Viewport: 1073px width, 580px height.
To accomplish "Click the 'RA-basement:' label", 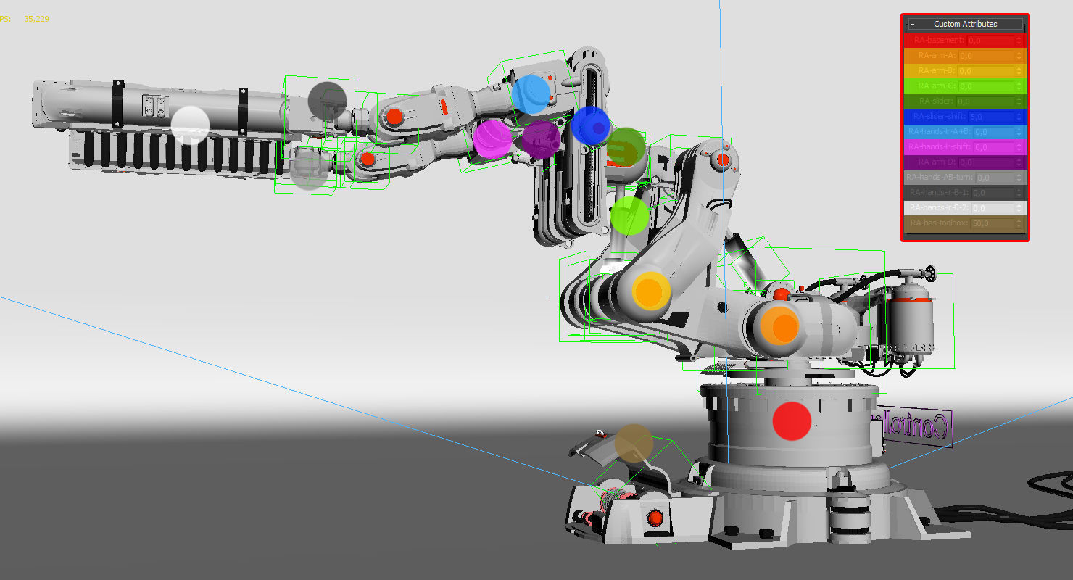I will coord(940,41).
